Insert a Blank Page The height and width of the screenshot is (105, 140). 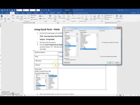[5, 17]
